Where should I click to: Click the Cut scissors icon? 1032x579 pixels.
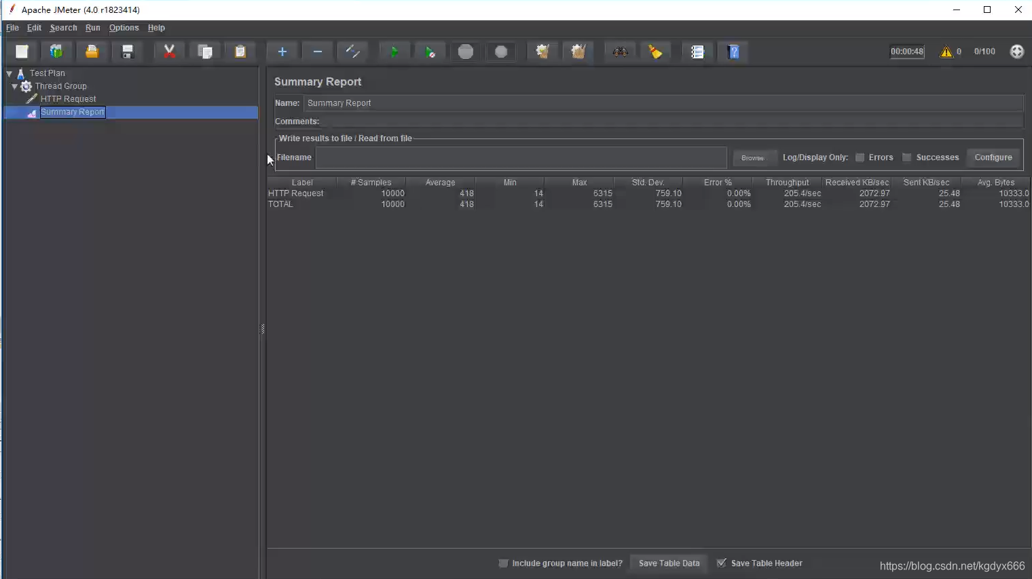pyautogui.click(x=170, y=52)
